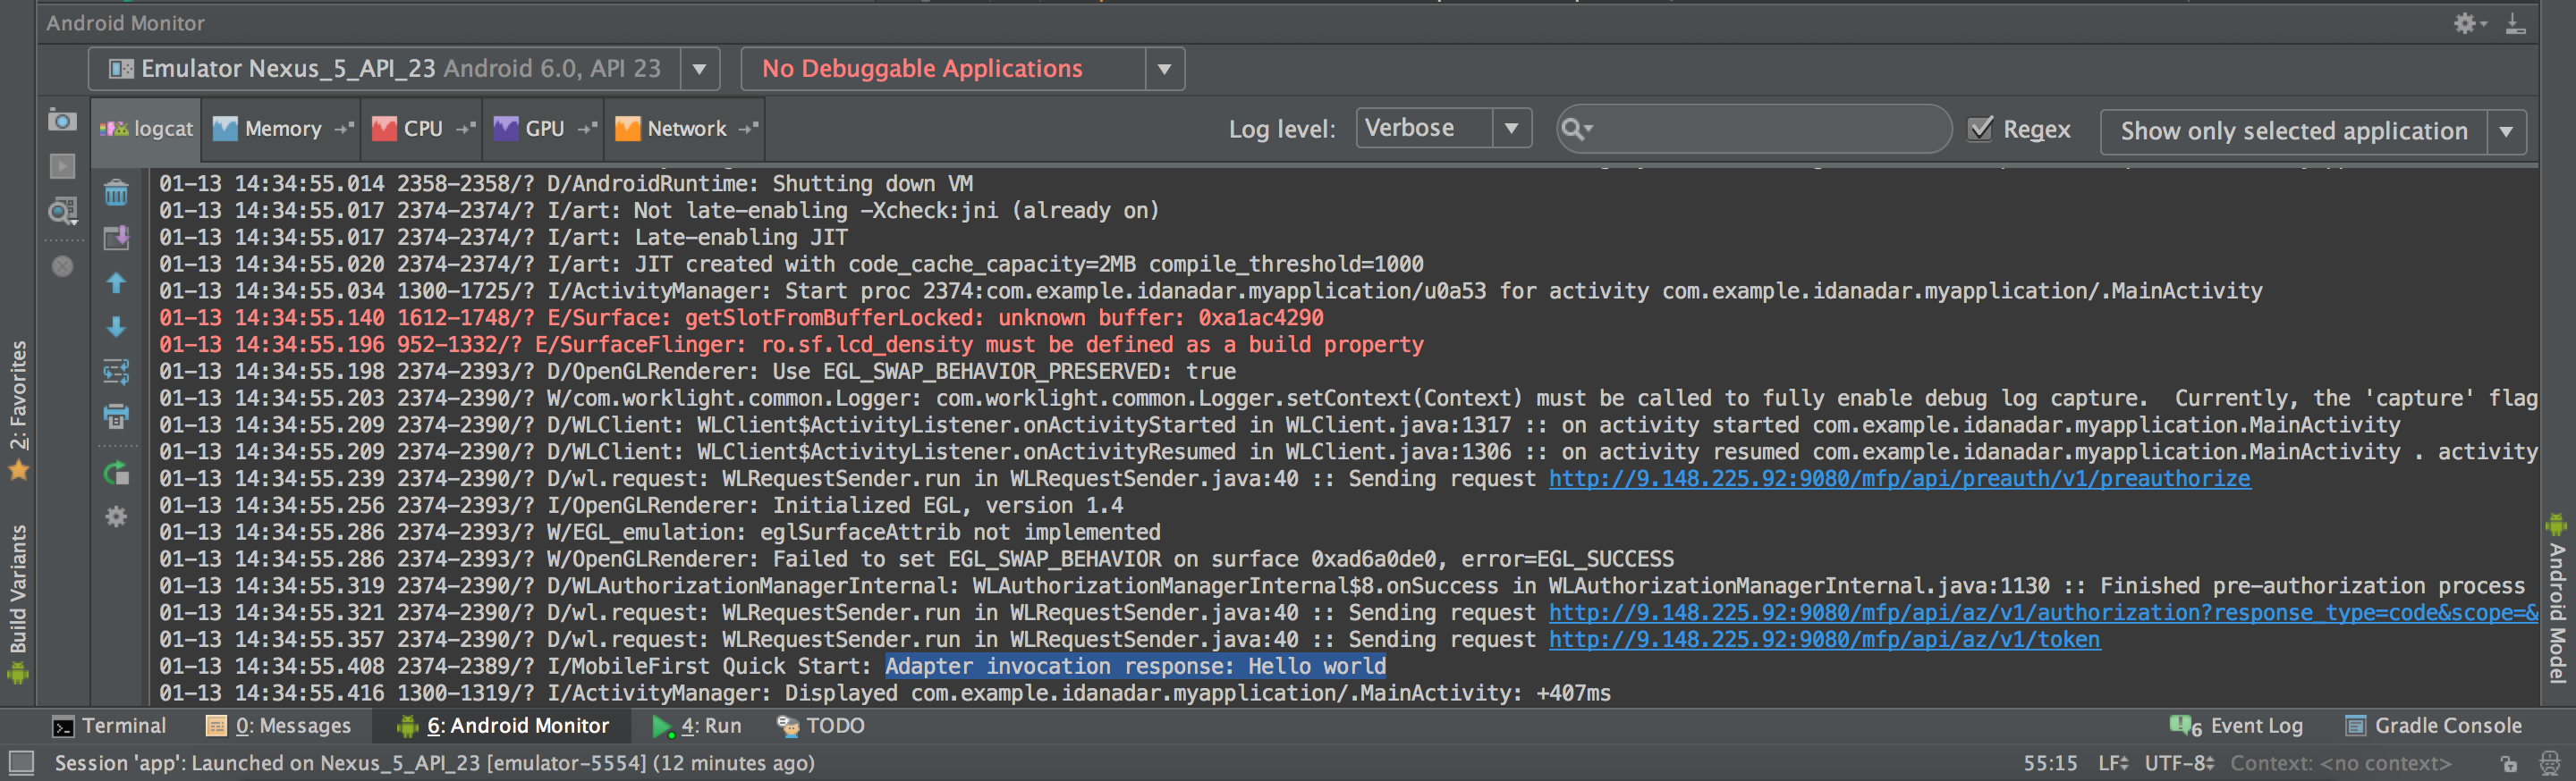Toggle soft wraps in logcat
Image resolution: width=2576 pixels, height=781 pixels.
click(117, 373)
